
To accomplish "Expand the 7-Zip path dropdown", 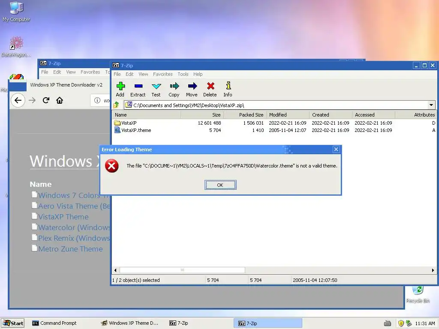I will tap(431, 105).
